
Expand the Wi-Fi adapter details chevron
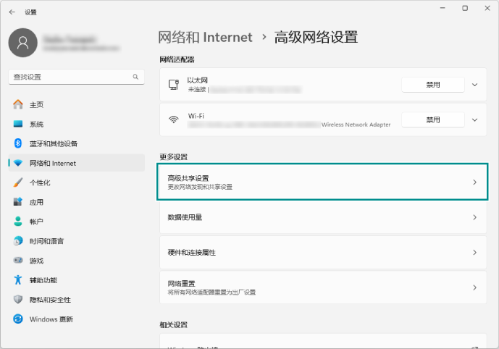coord(475,119)
